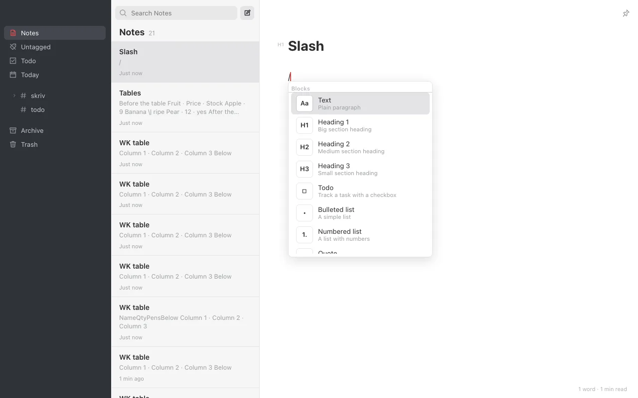Click the Notes sidebar icon
Image resolution: width=638 pixels, height=398 pixels.
(13, 33)
